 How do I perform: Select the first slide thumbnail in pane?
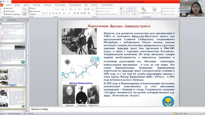[13, 32]
